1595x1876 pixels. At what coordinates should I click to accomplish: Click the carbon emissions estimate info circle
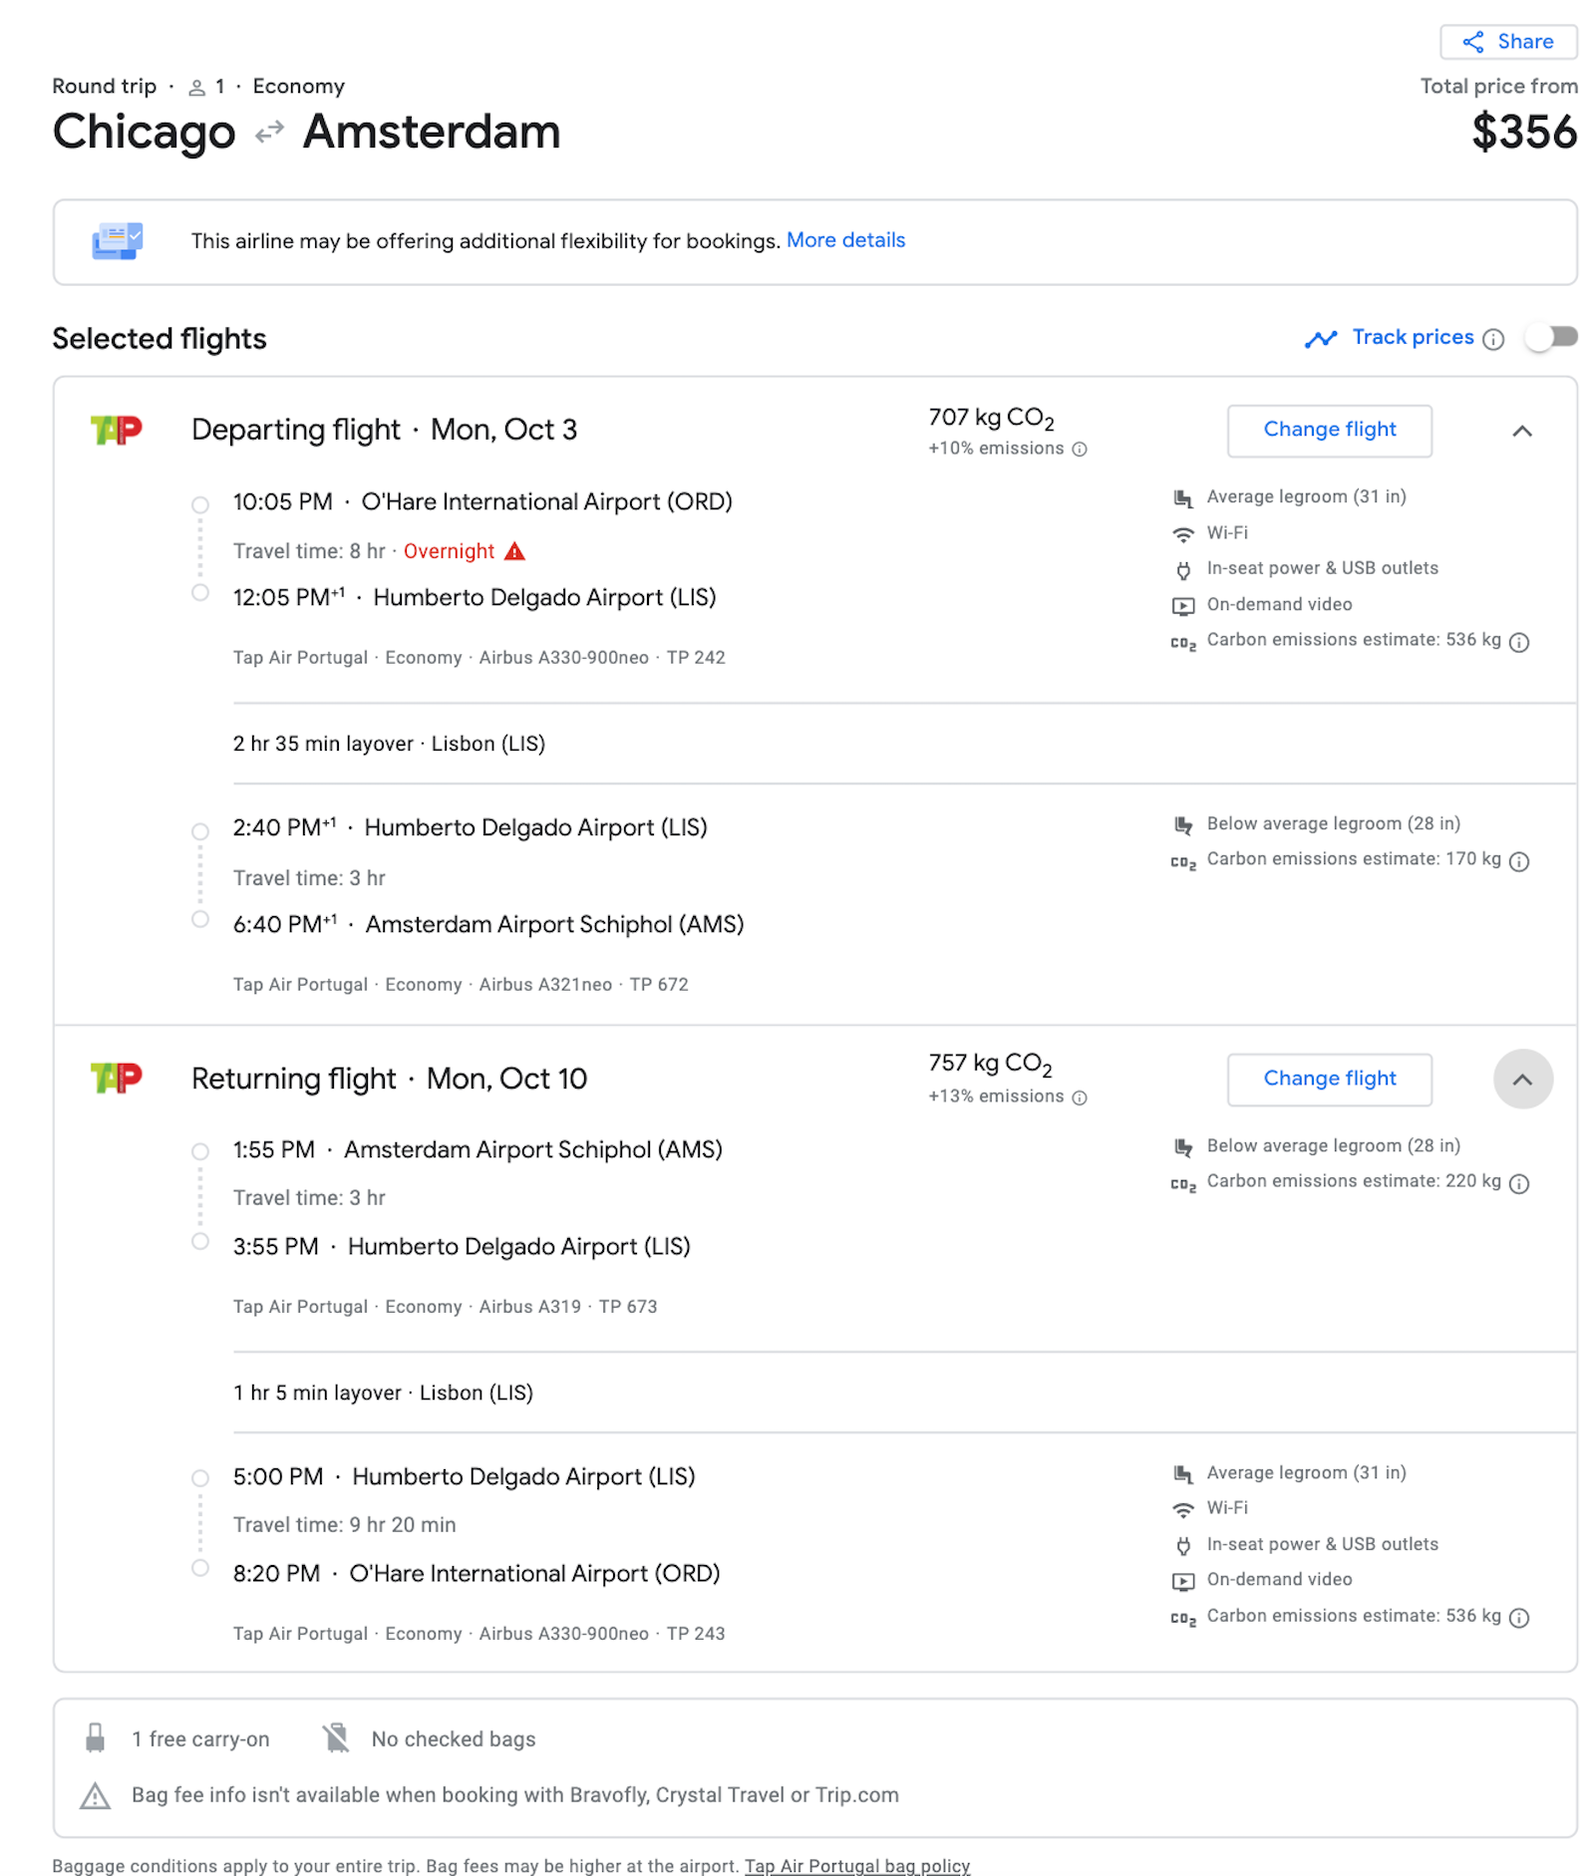click(x=1519, y=642)
